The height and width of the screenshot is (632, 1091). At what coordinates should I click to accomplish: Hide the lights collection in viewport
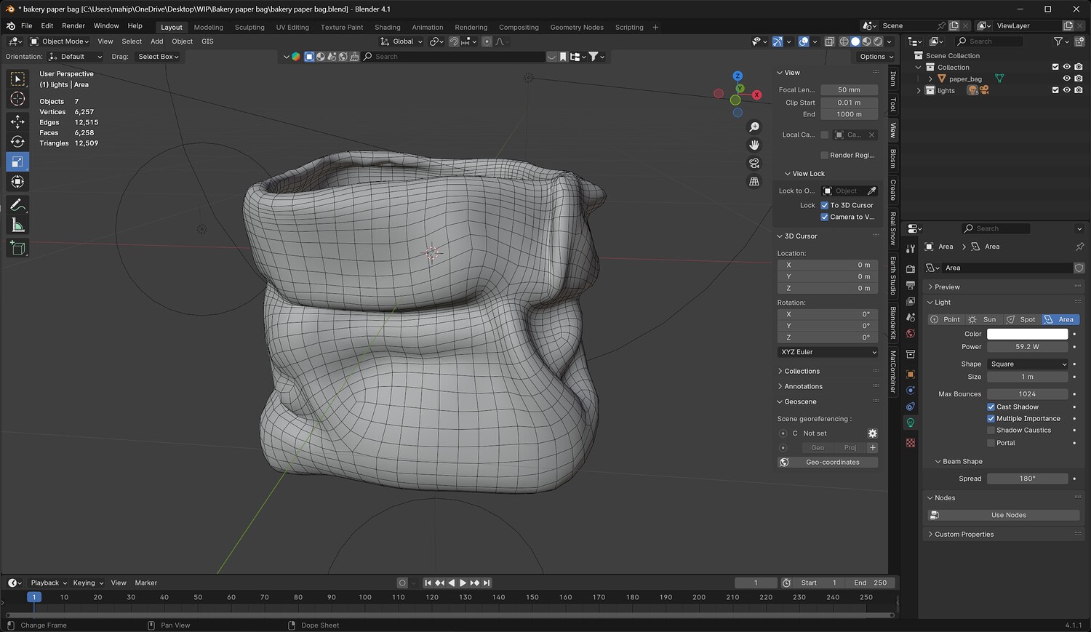click(1067, 90)
